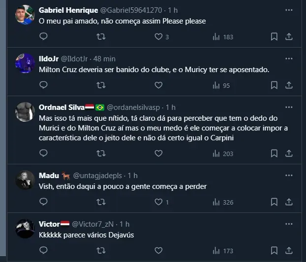Bookmark Madu's tweet
Image resolution: width=306 pixels, height=262 pixels.
(275, 202)
